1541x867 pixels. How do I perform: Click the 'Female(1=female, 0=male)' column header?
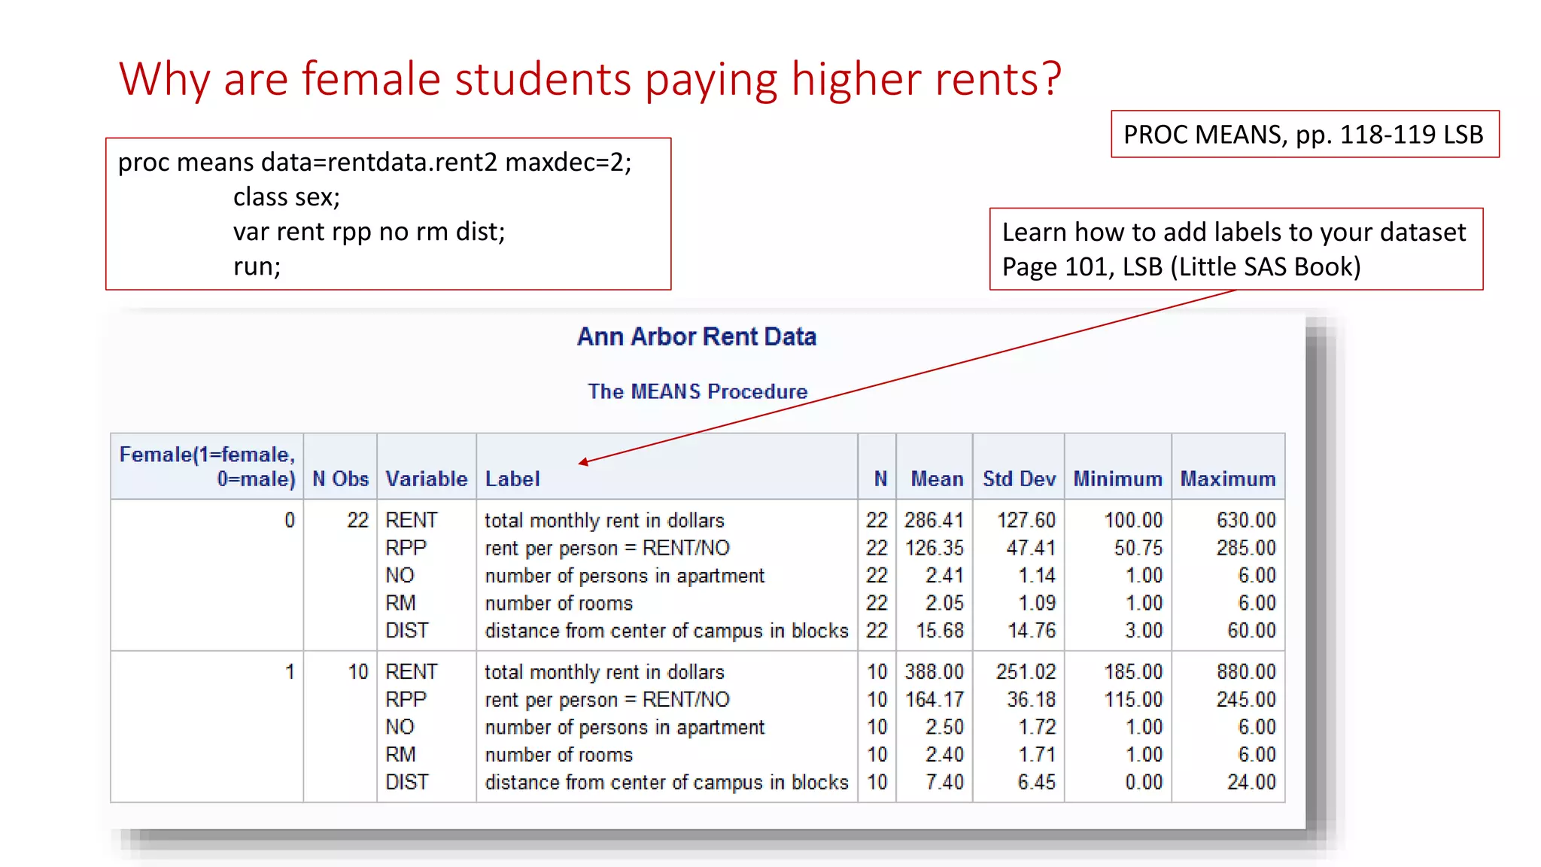(x=207, y=467)
